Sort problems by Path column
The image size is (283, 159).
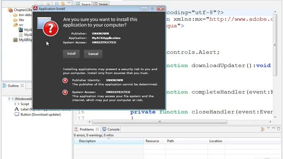187,141
